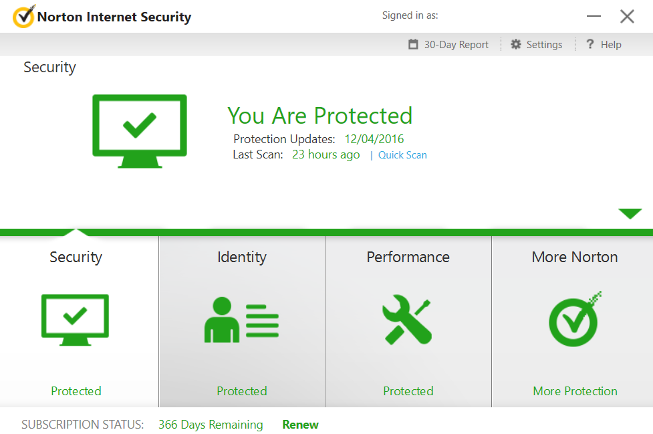This screenshot has width=653, height=434.
Task: Open the 30-Day Report text button
Action: [x=456, y=45]
